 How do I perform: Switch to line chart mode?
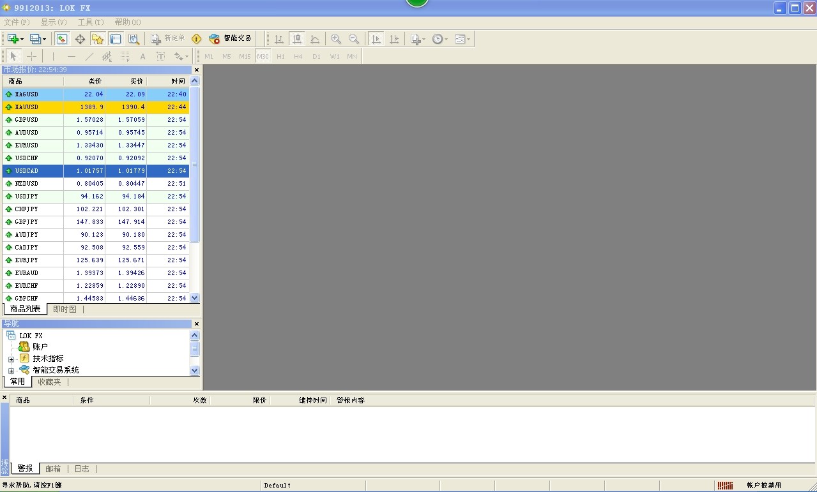pos(315,39)
